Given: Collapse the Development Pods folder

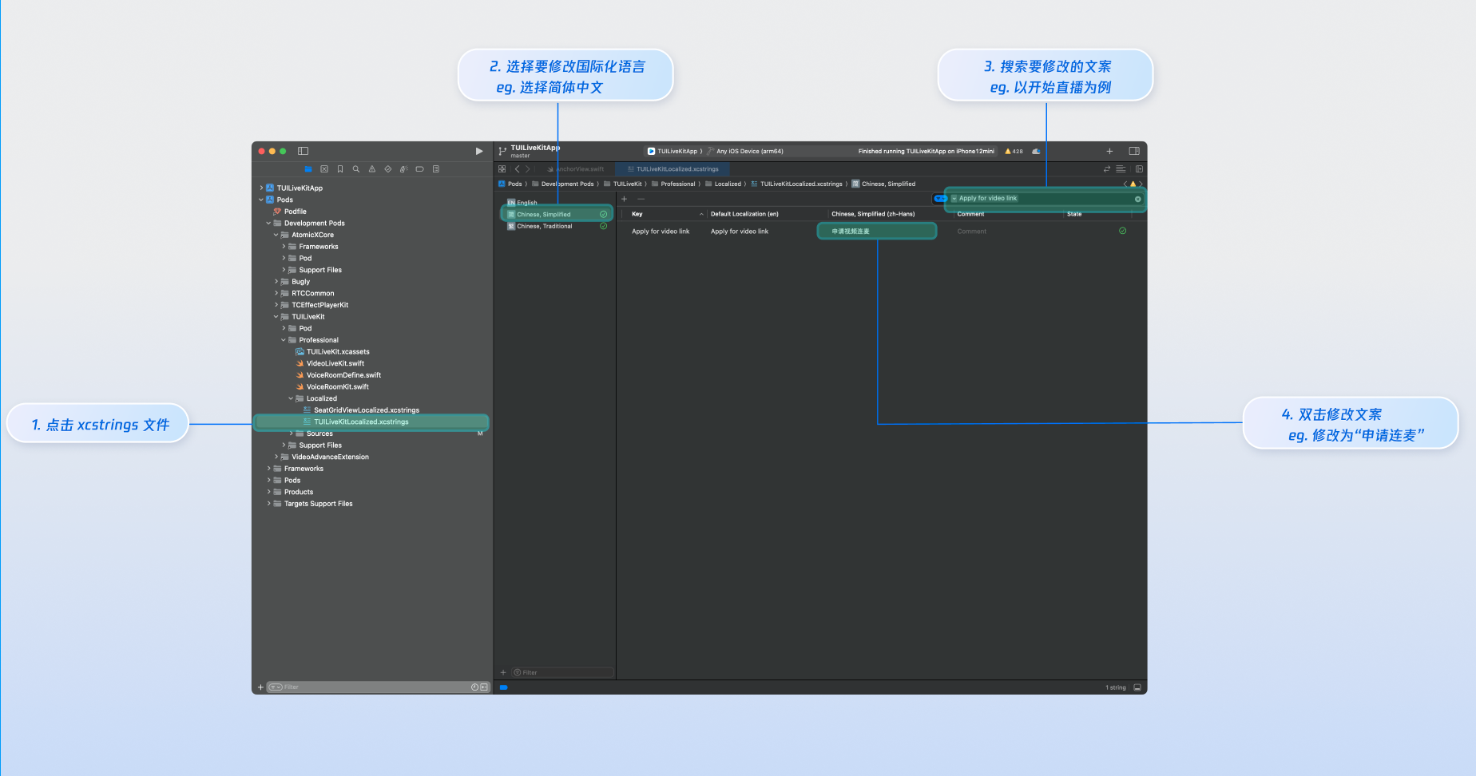Looking at the screenshot, I should [269, 224].
